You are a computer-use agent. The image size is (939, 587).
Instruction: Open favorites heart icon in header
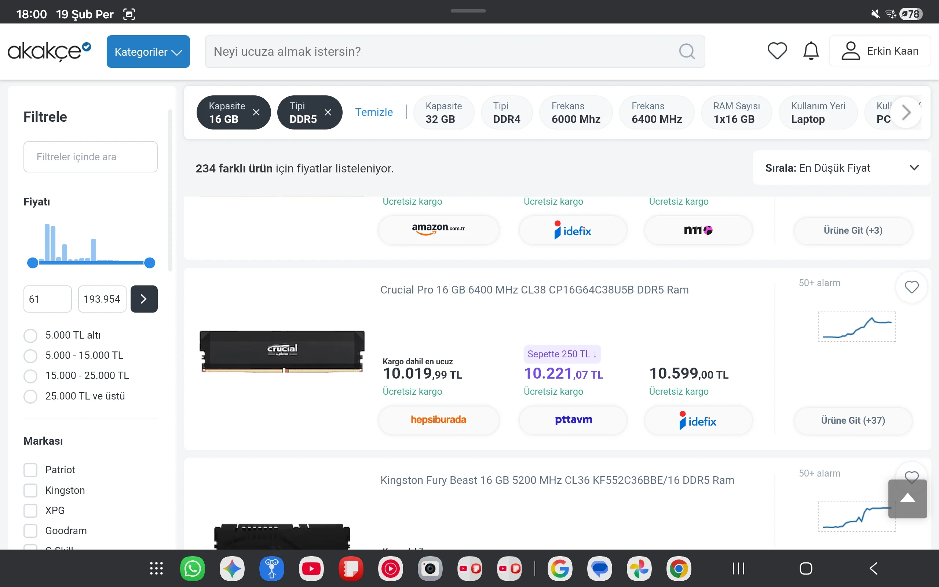tap(777, 51)
